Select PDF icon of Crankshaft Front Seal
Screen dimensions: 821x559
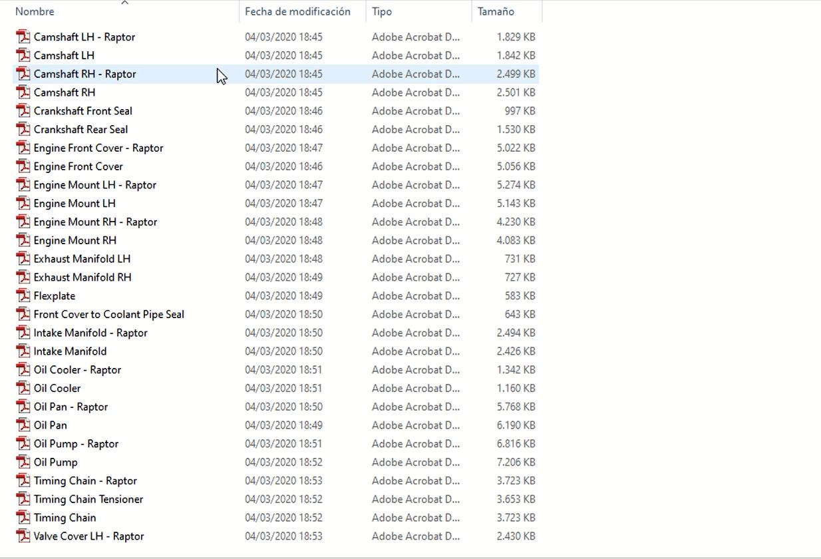(x=23, y=111)
